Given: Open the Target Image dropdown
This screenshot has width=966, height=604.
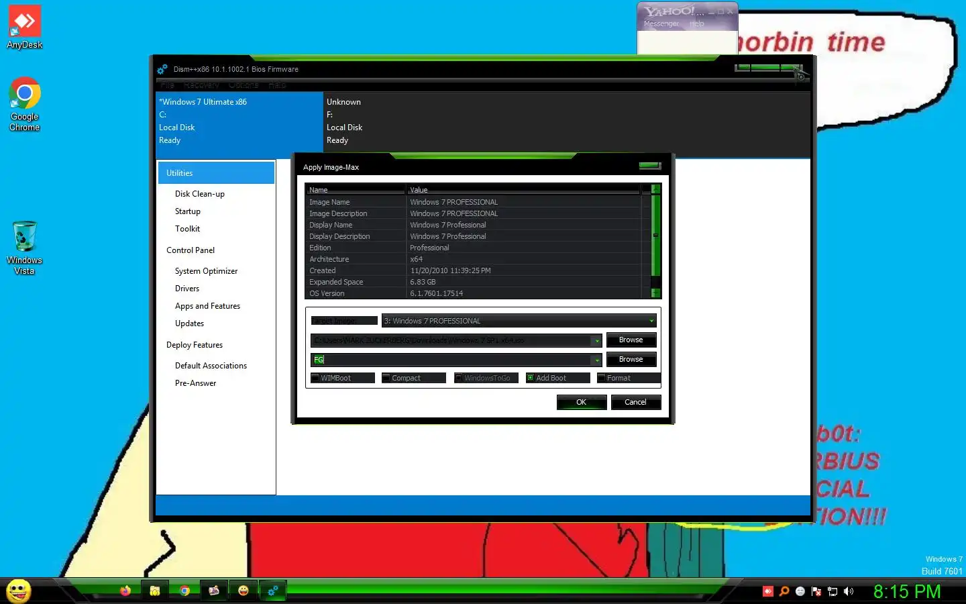Looking at the screenshot, I should [519, 321].
